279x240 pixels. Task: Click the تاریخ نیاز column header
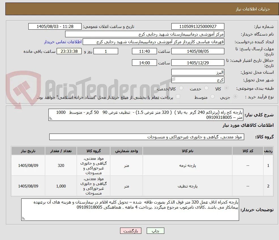click(x=28, y=151)
